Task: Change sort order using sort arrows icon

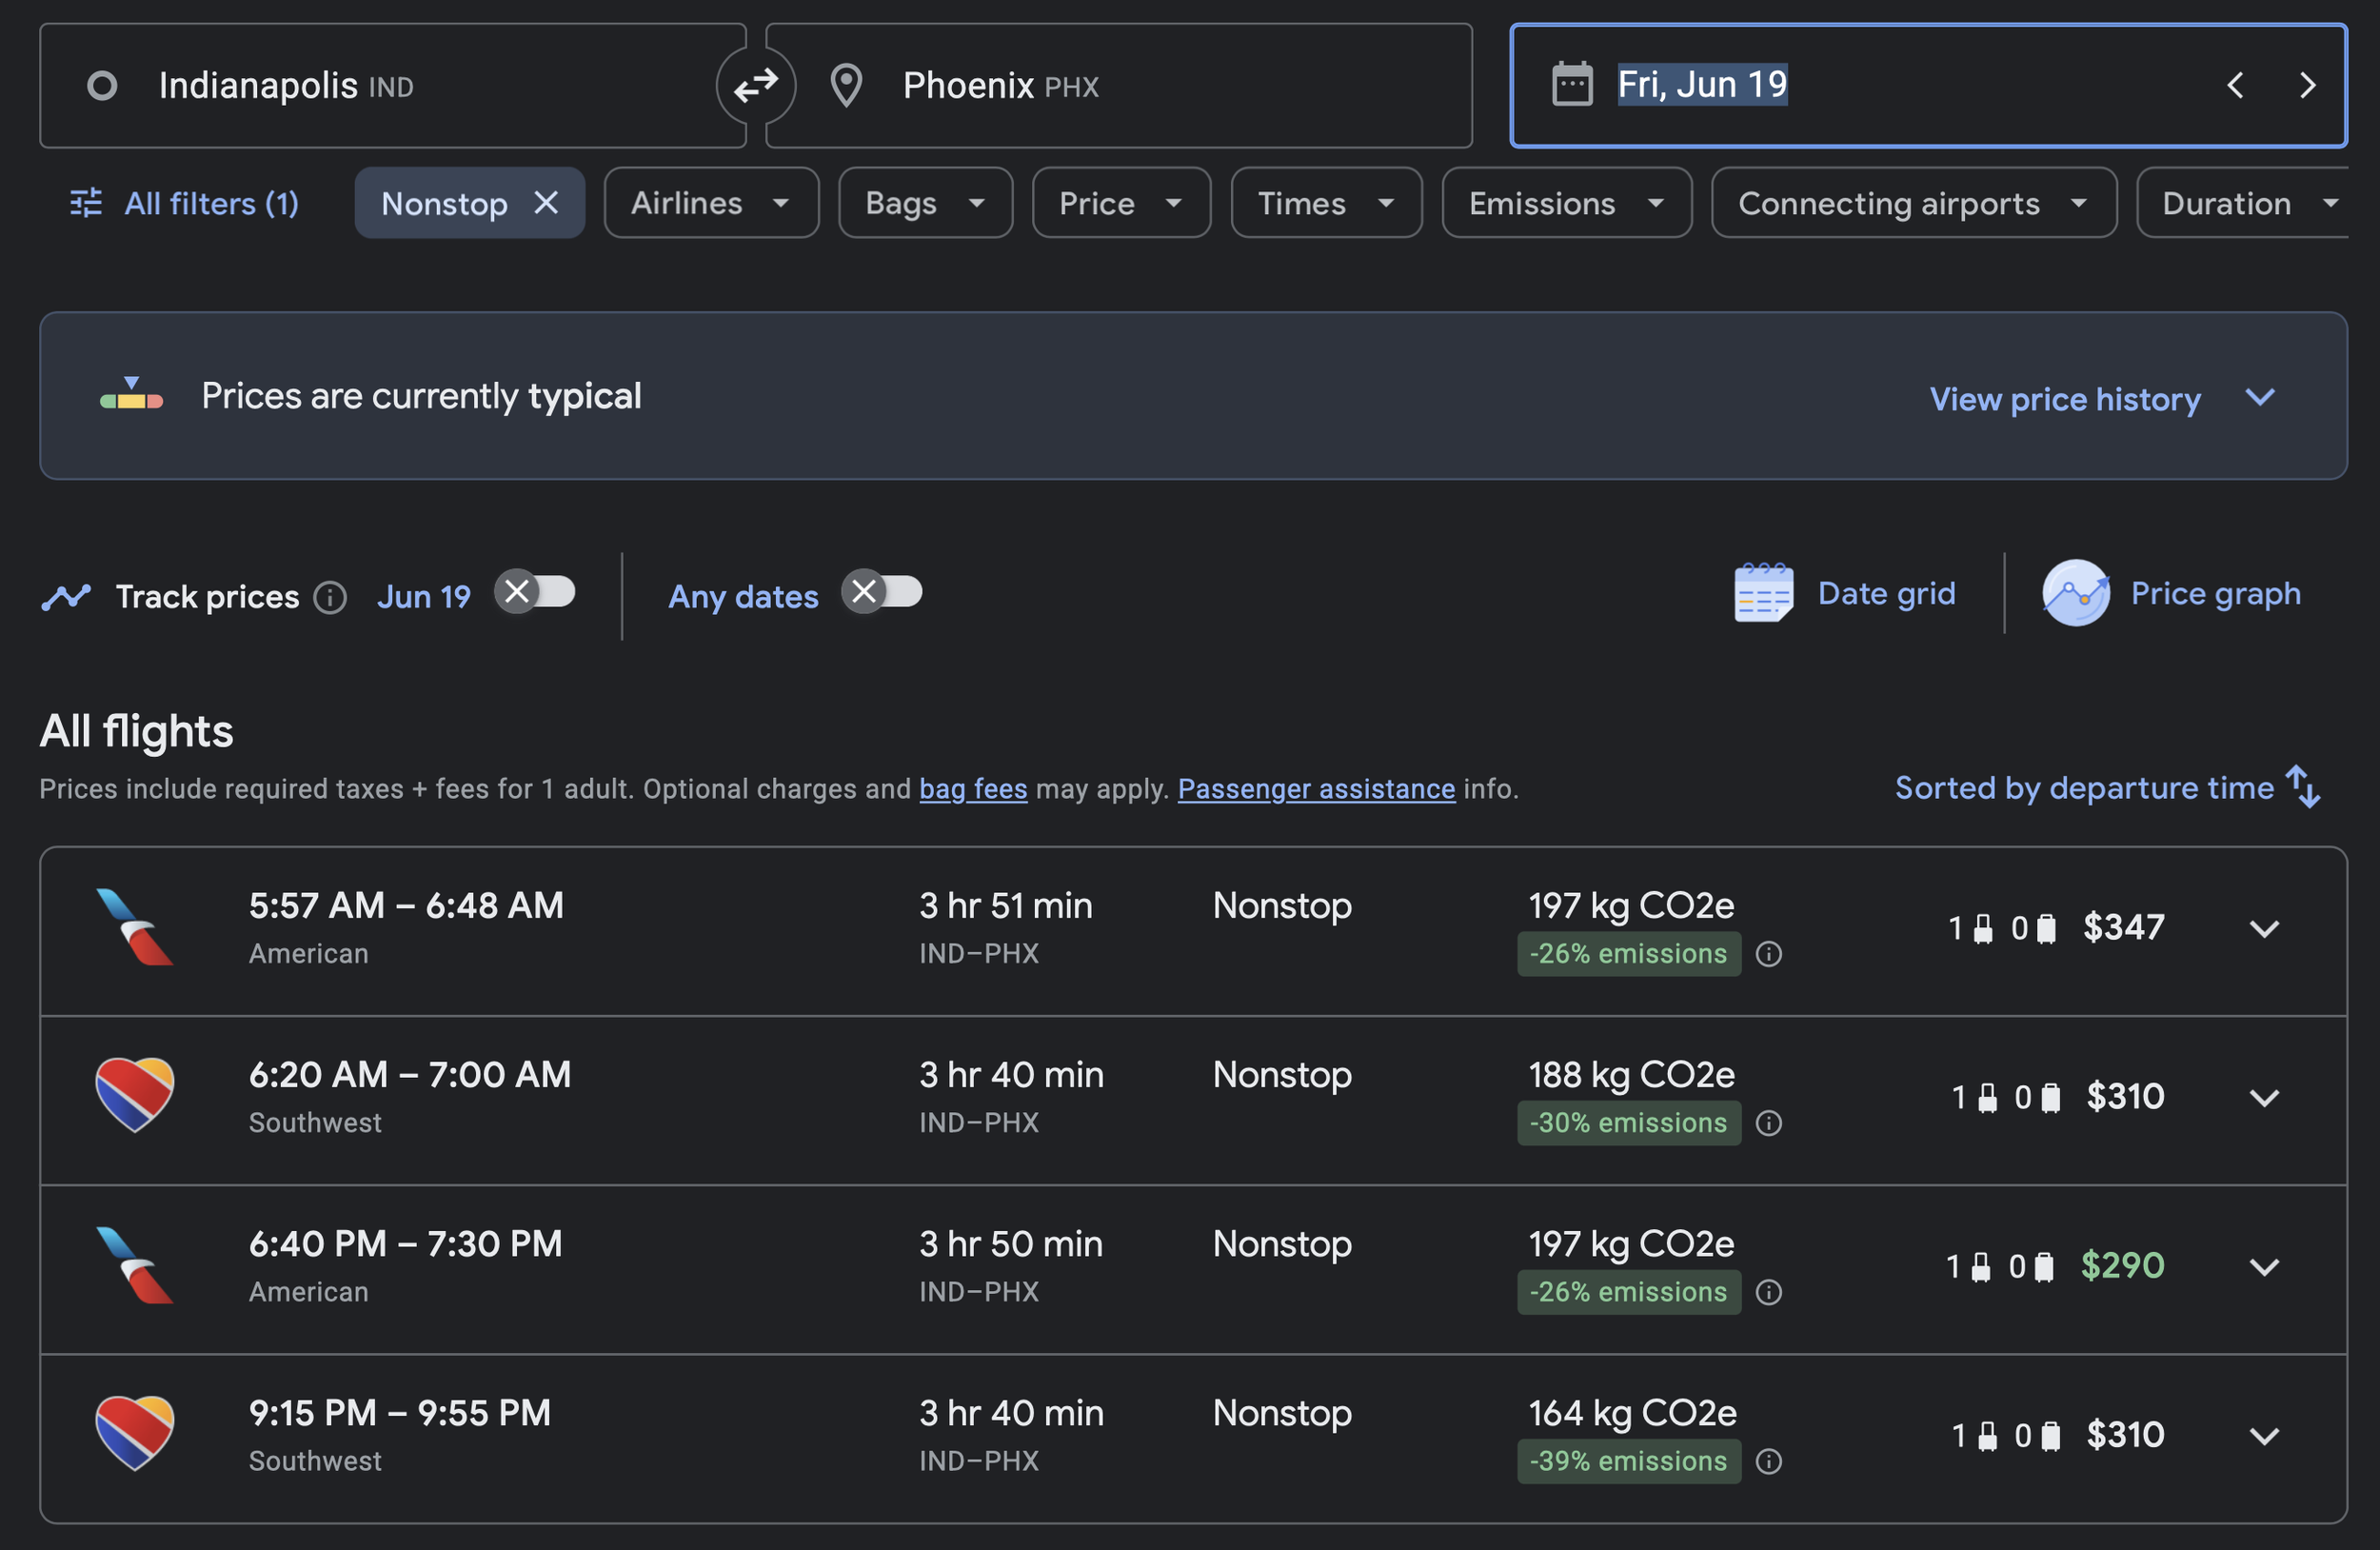Action: click(x=2303, y=787)
